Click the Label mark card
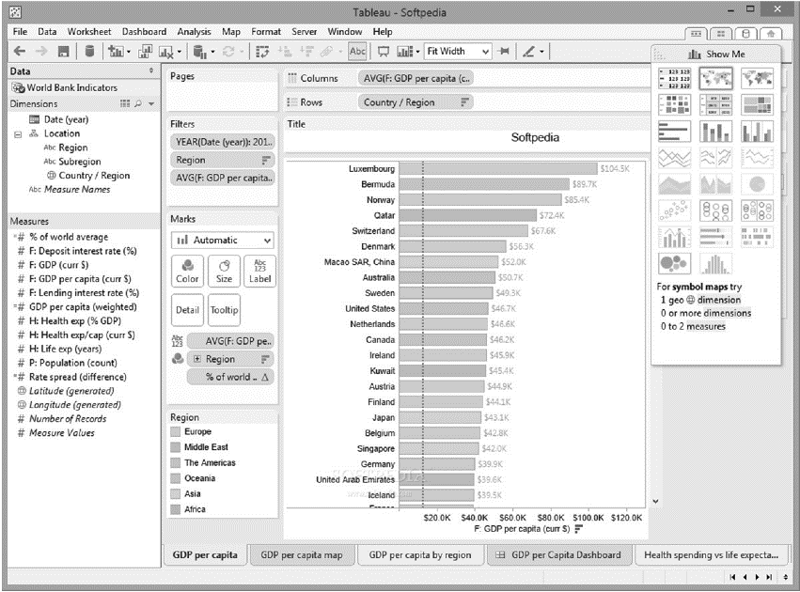Image resolution: width=800 pixels, height=592 pixels. pyautogui.click(x=259, y=272)
